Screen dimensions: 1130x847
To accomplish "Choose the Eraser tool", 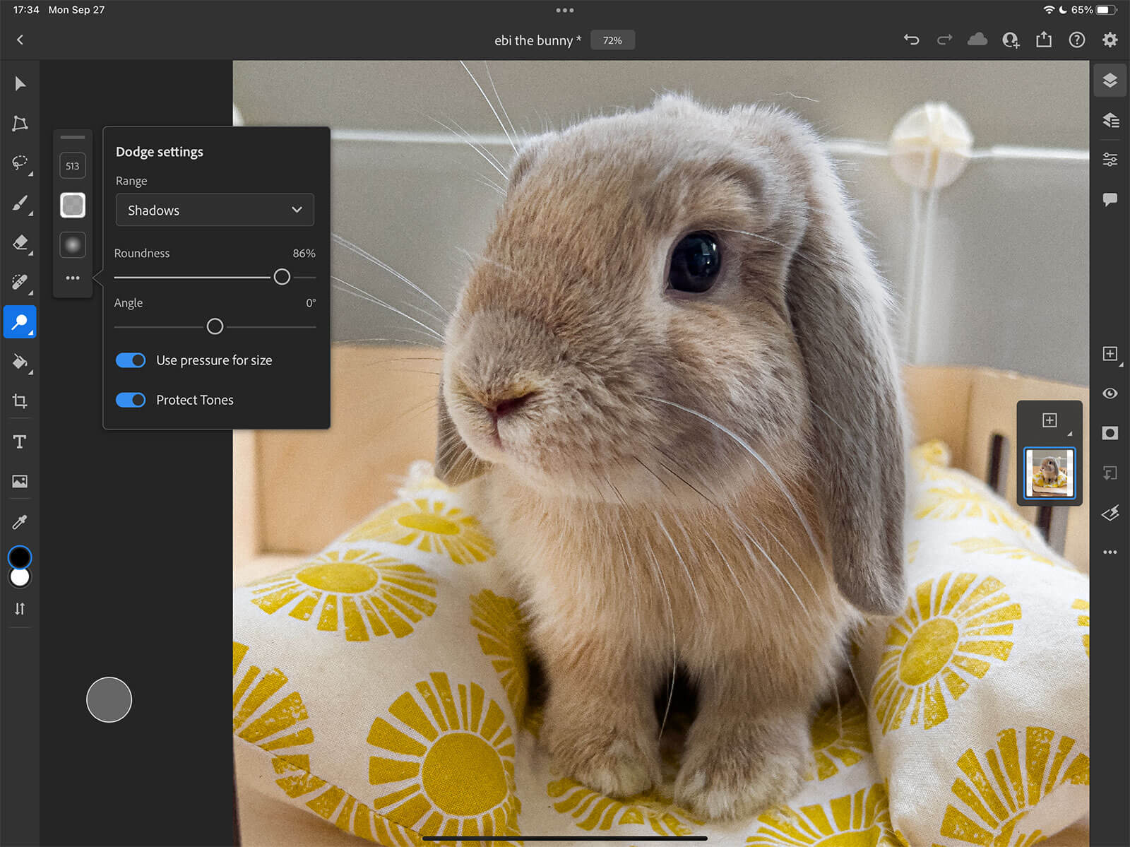I will click(x=20, y=243).
